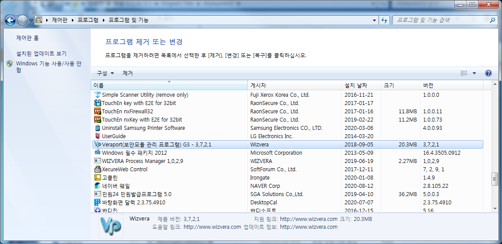Click the search magnifier icon
This screenshot has height=244, width=502.
[x=492, y=20]
